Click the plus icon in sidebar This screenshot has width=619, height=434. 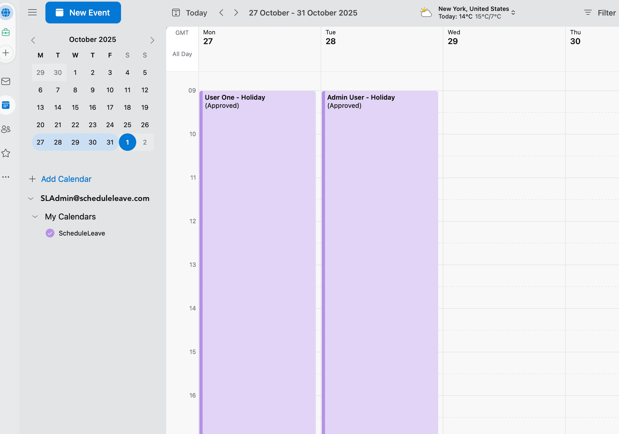point(6,53)
